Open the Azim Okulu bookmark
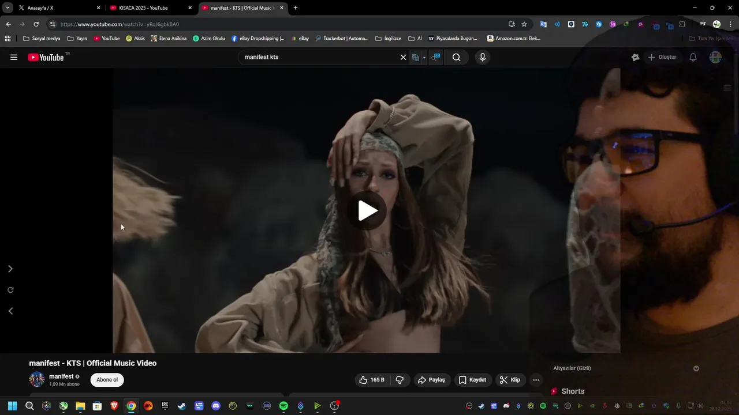This screenshot has width=739, height=415. pos(208,39)
